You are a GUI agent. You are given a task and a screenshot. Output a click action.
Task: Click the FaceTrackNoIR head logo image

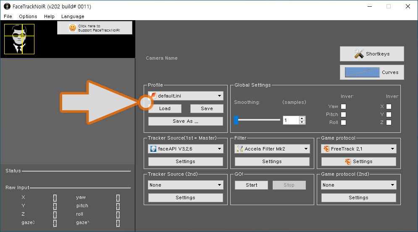pos(19,39)
